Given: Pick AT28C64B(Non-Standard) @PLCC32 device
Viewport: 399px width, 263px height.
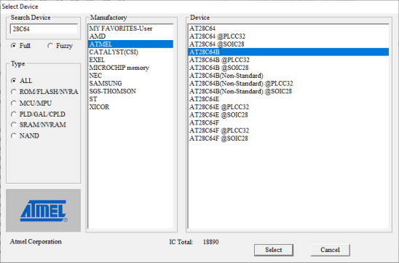Looking at the screenshot, I should pos(288,83).
